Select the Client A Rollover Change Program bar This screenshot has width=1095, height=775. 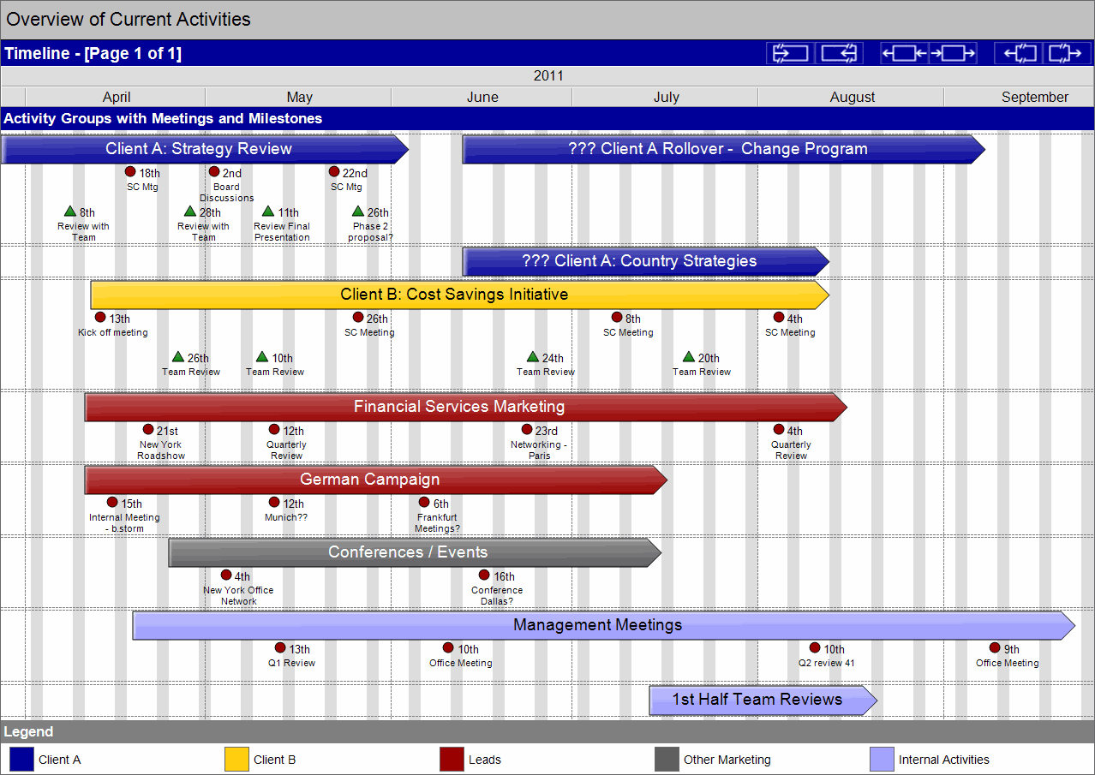[723, 149]
